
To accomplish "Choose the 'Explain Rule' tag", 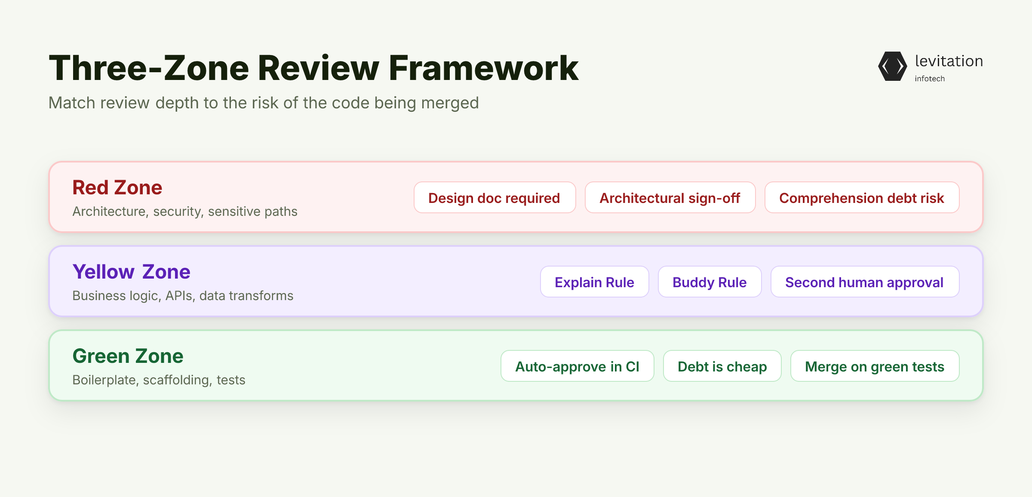I will [594, 282].
